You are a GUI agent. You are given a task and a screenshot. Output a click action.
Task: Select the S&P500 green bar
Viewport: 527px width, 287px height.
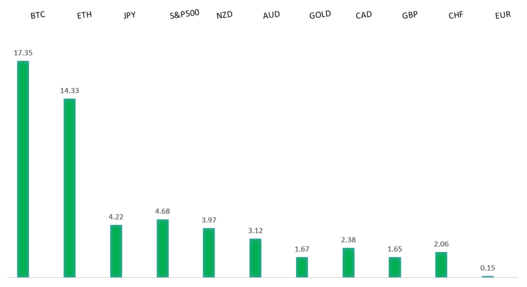[163, 248]
